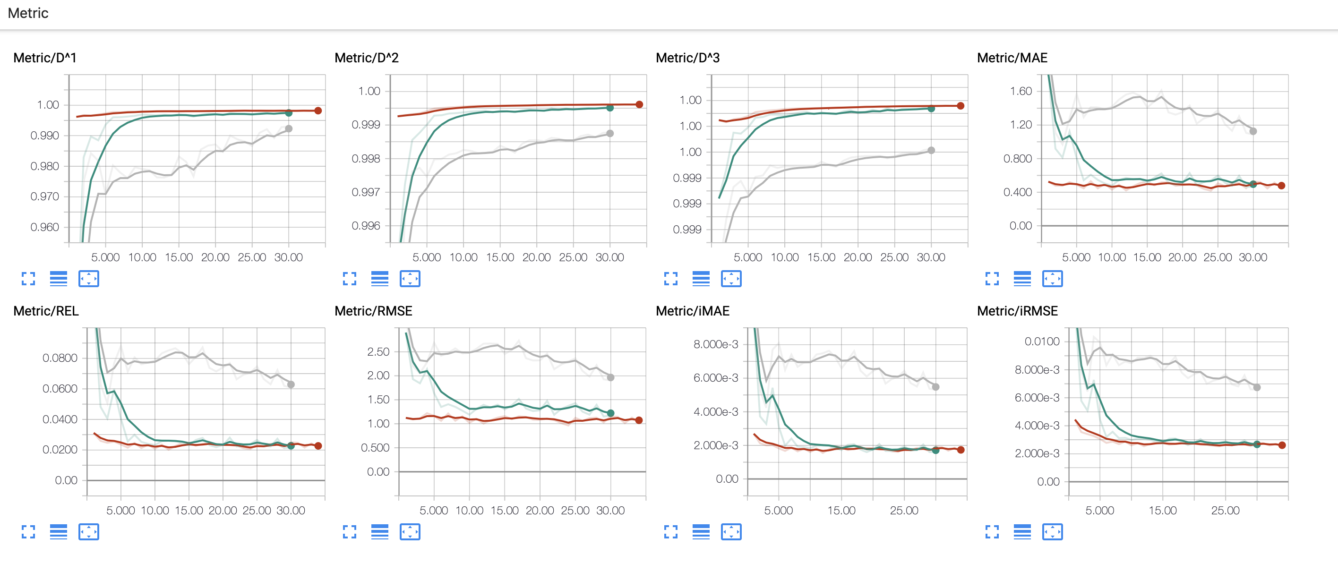Expand the Metric/MAE chart to full size
The image size is (1338, 563).
992,279
